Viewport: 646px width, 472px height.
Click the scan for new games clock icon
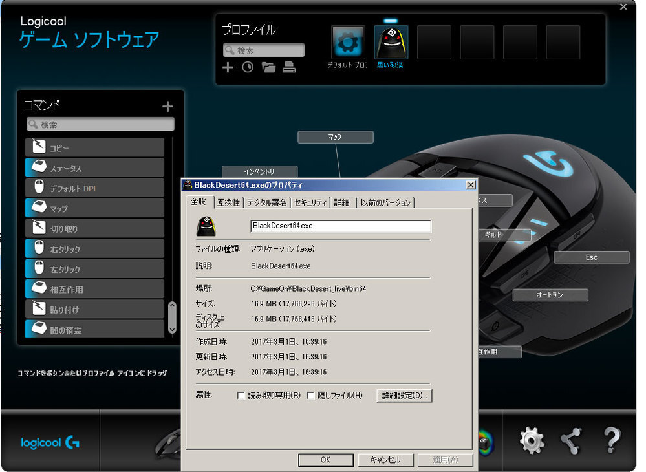[x=248, y=67]
